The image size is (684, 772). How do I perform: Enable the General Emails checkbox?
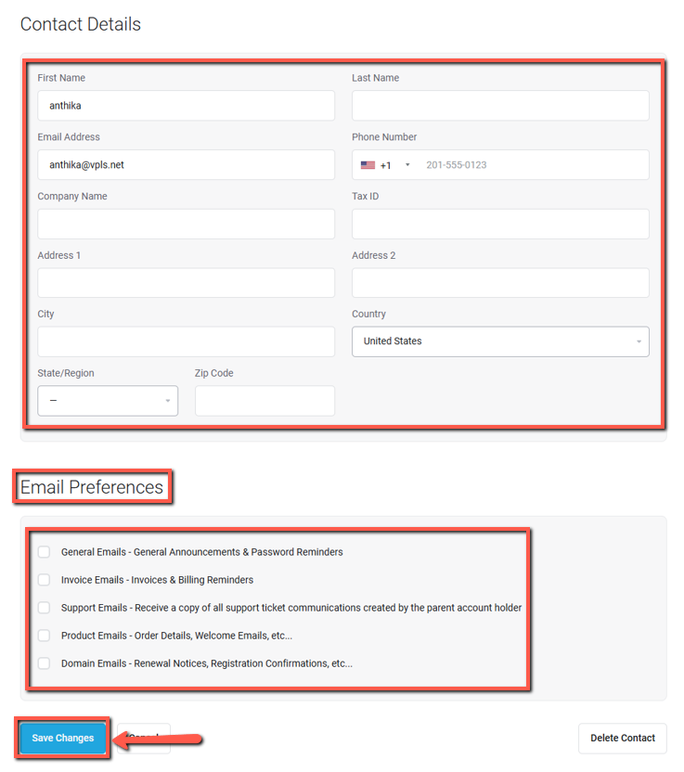coord(44,552)
